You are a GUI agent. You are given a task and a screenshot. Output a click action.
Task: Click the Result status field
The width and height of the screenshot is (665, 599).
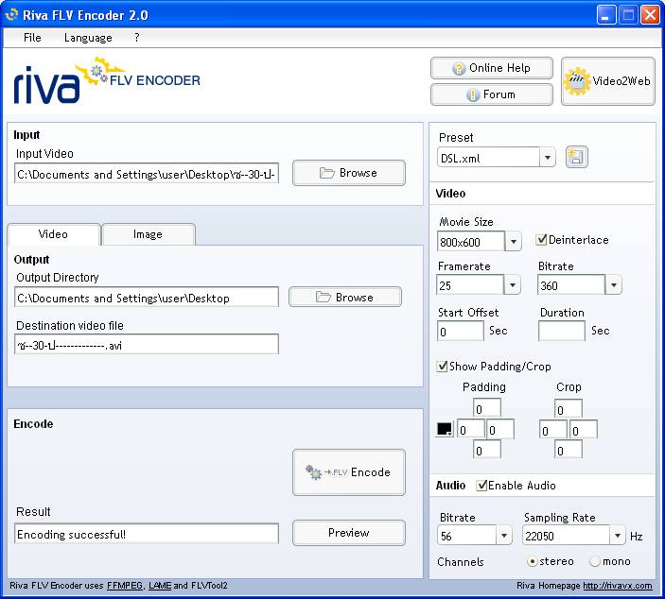(147, 534)
